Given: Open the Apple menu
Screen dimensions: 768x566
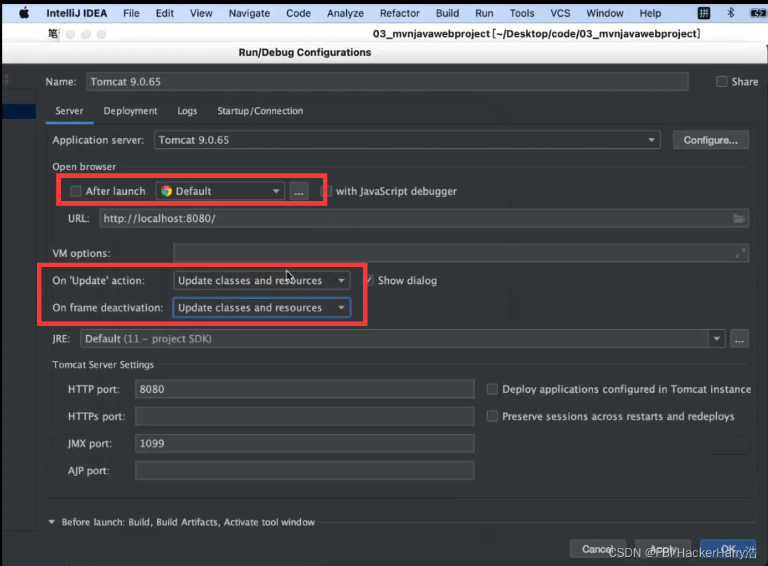Looking at the screenshot, I should click(x=24, y=13).
